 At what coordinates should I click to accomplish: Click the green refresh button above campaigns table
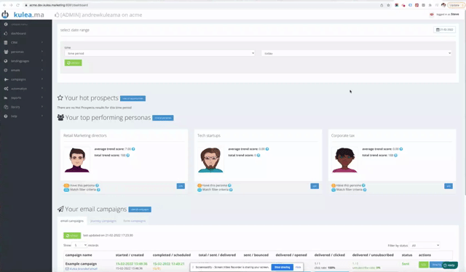72,236
